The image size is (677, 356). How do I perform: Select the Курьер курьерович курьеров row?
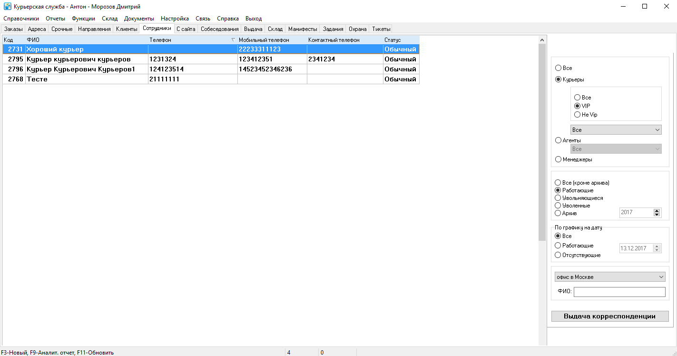click(211, 59)
